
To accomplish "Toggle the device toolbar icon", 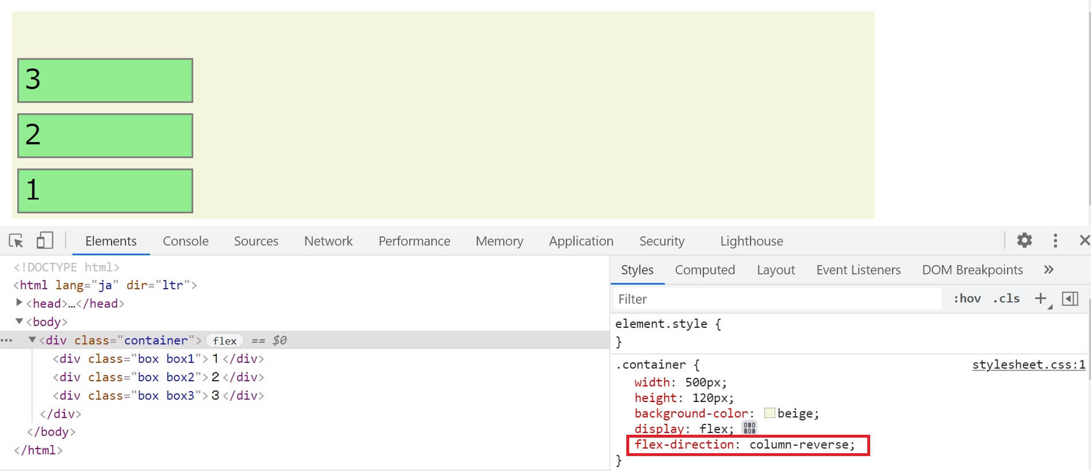I will pyautogui.click(x=44, y=241).
